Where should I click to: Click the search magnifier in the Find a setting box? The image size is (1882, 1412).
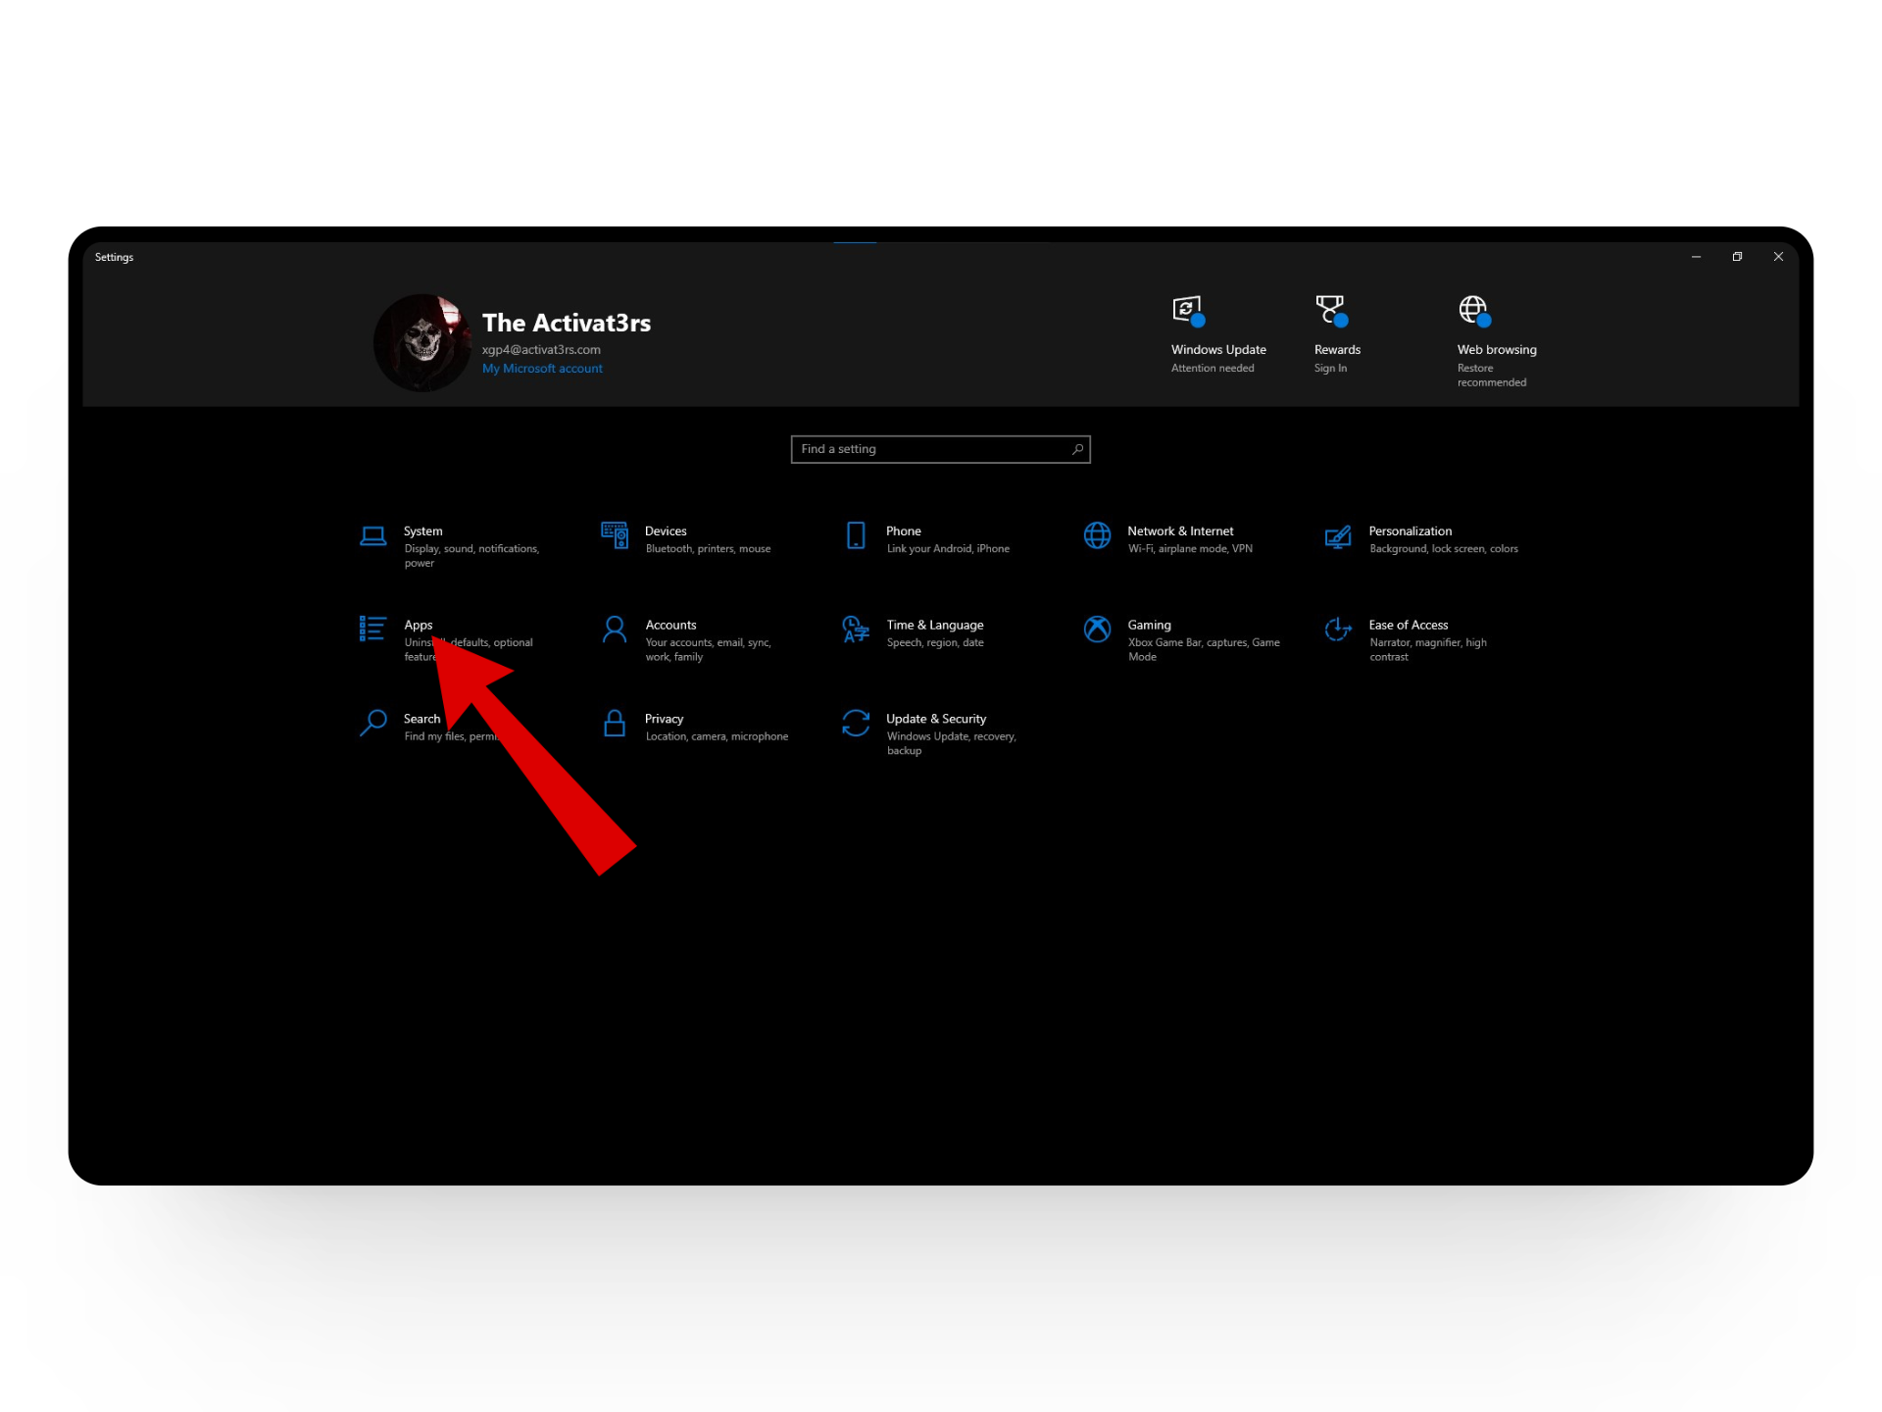1077,449
